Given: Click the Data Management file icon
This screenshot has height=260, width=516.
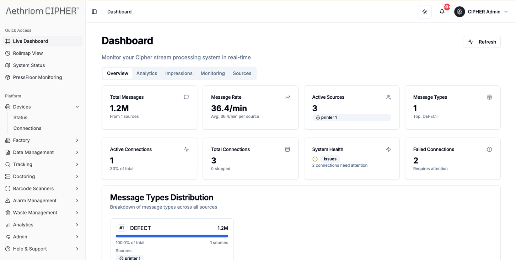Looking at the screenshot, I should [8, 152].
